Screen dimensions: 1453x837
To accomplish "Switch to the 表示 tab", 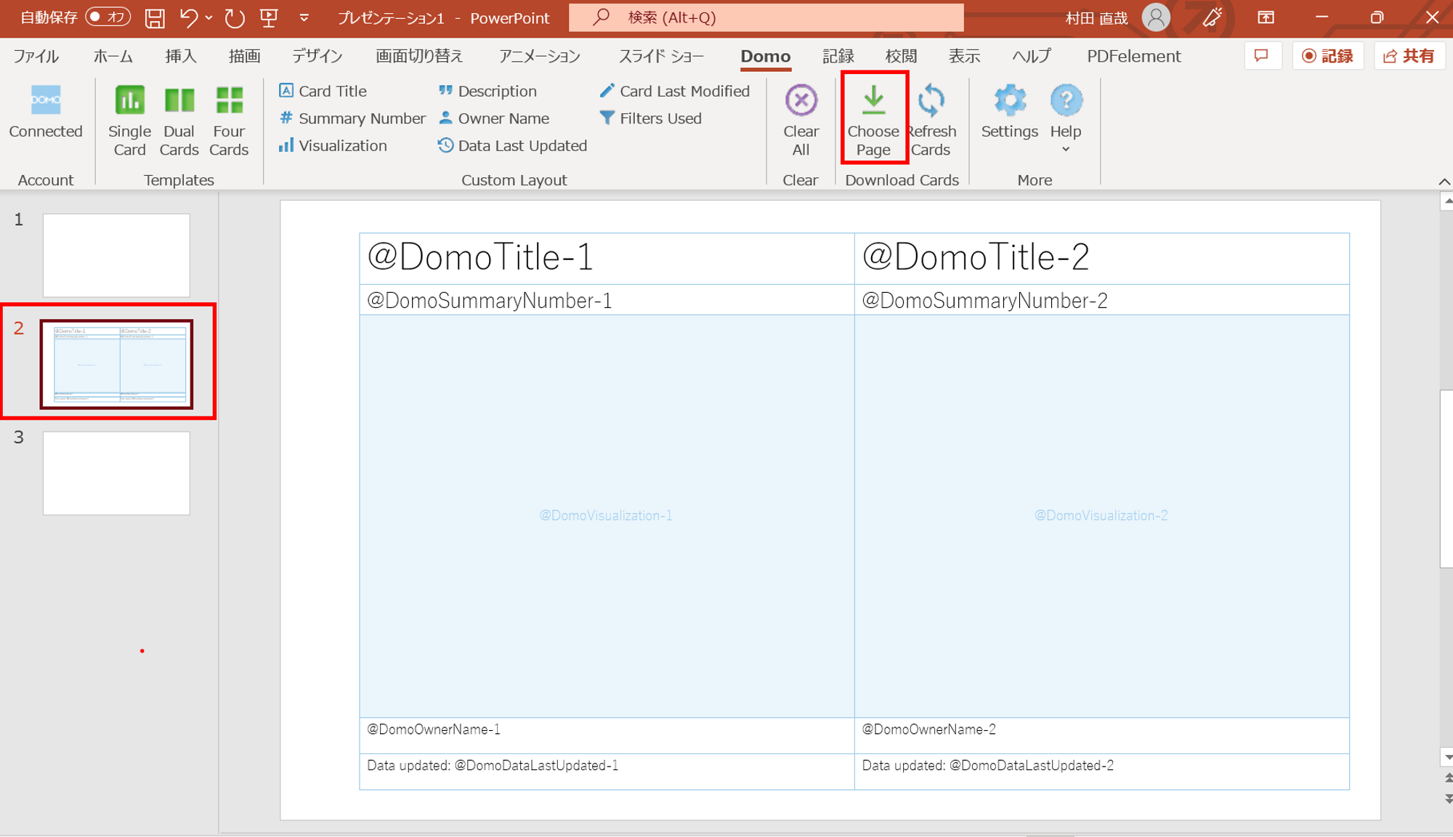I will [x=964, y=56].
